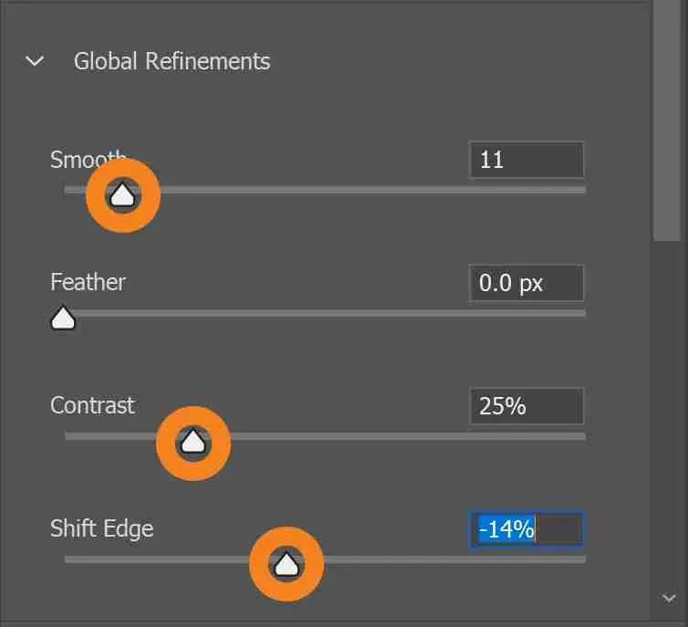Viewport: 688px width, 627px height.
Task: Click the Shift Edge label text
Action: tap(101, 528)
